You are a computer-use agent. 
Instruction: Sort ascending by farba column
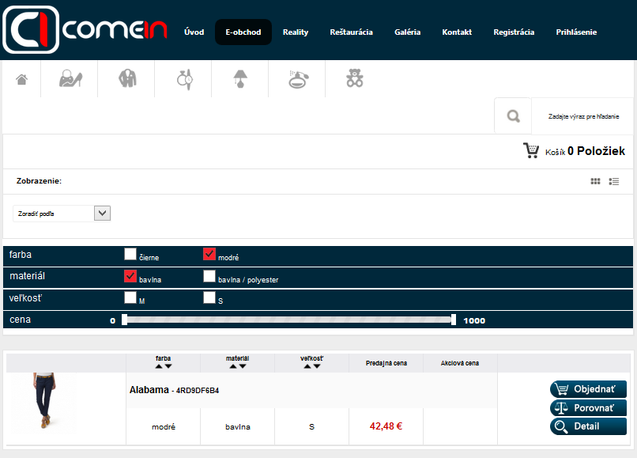pos(159,366)
